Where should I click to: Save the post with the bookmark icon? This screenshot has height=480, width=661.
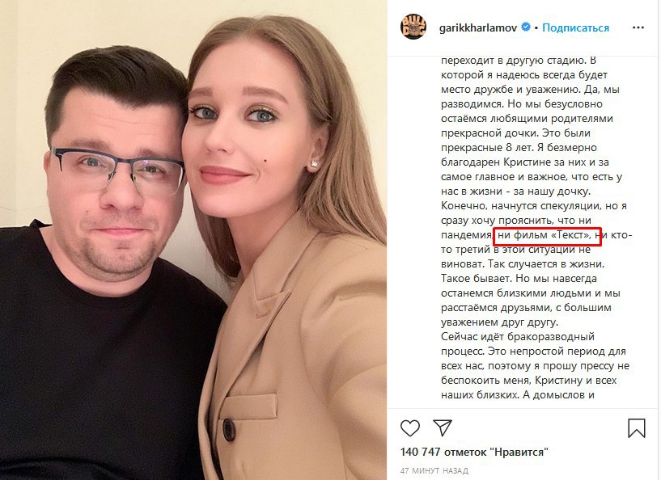tap(637, 427)
